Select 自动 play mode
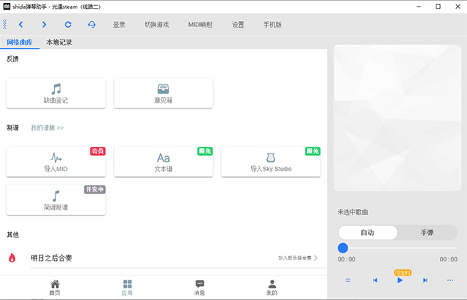This screenshot has height=300, width=467. (368, 232)
